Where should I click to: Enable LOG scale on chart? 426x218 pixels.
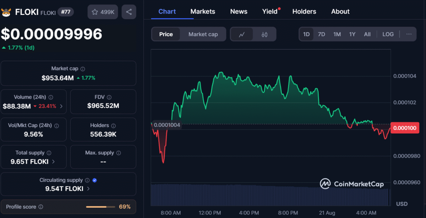point(388,34)
